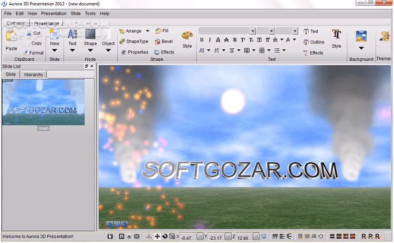Screen dimensions: 394x243
Task: Switch to the Hierarchy tab
Action: click(x=34, y=75)
